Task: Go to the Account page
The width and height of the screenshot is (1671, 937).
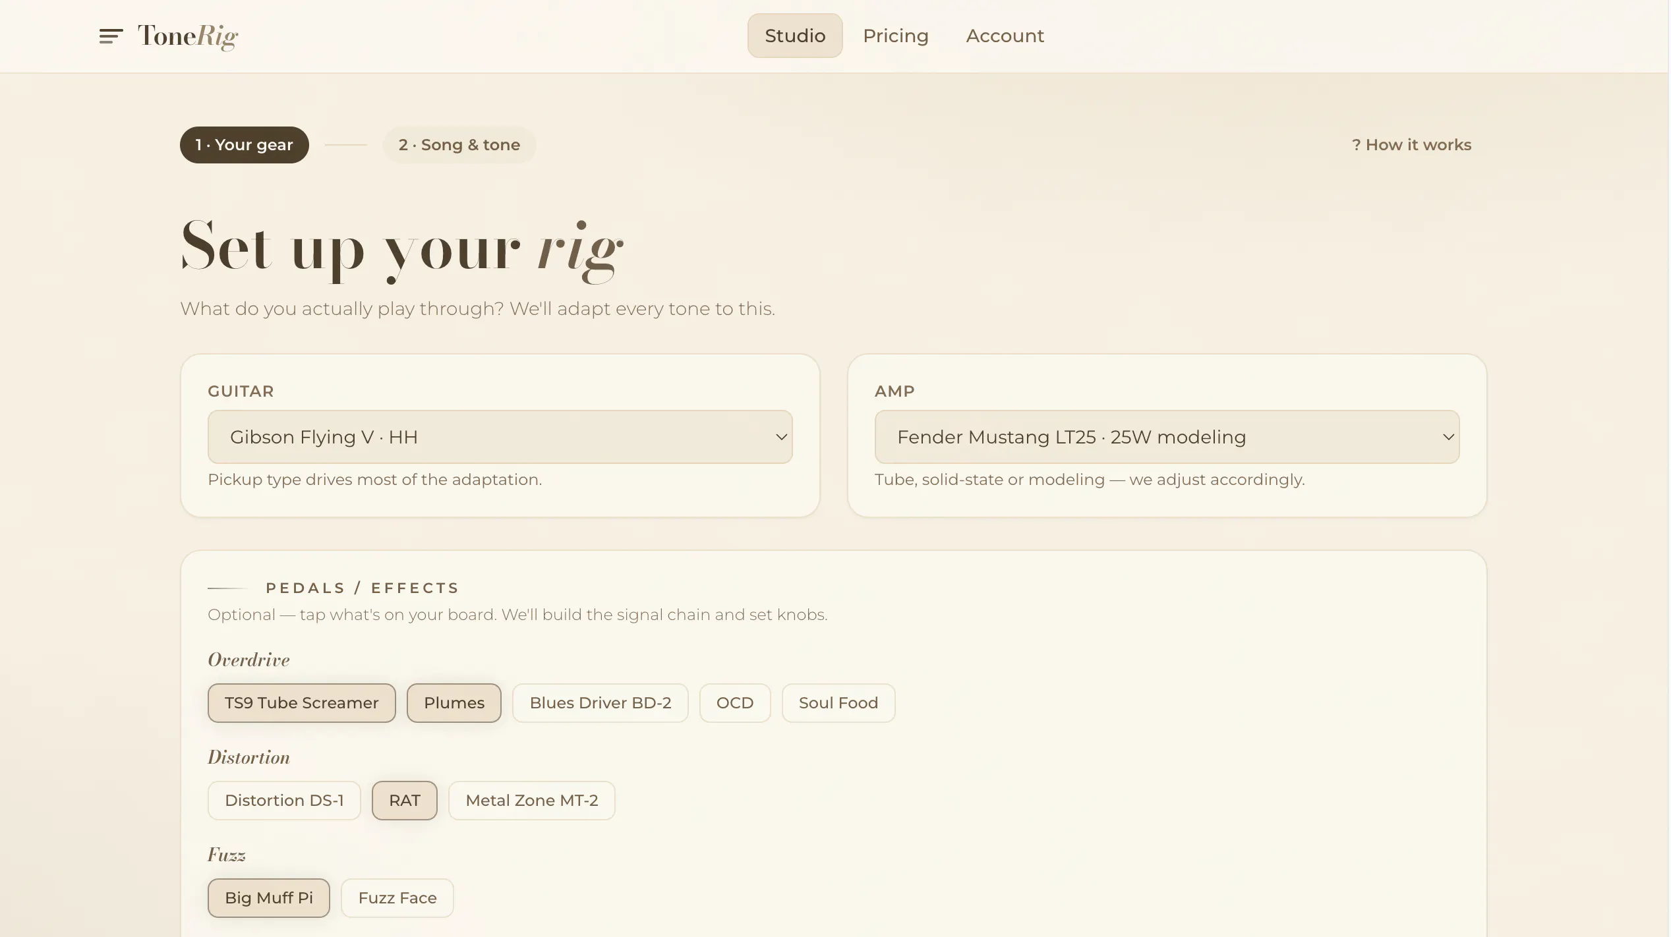Action: pos(1005,36)
